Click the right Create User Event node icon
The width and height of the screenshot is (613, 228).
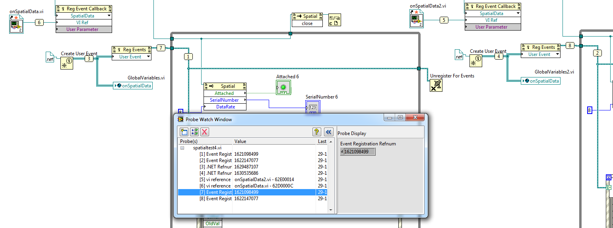(476, 60)
